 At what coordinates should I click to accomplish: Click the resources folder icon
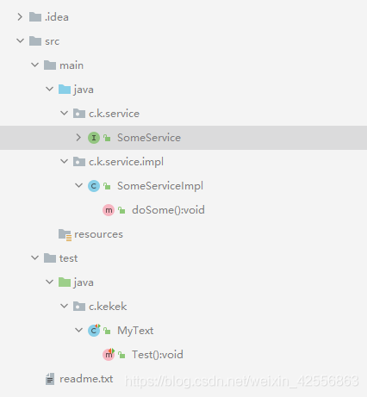click(x=65, y=235)
